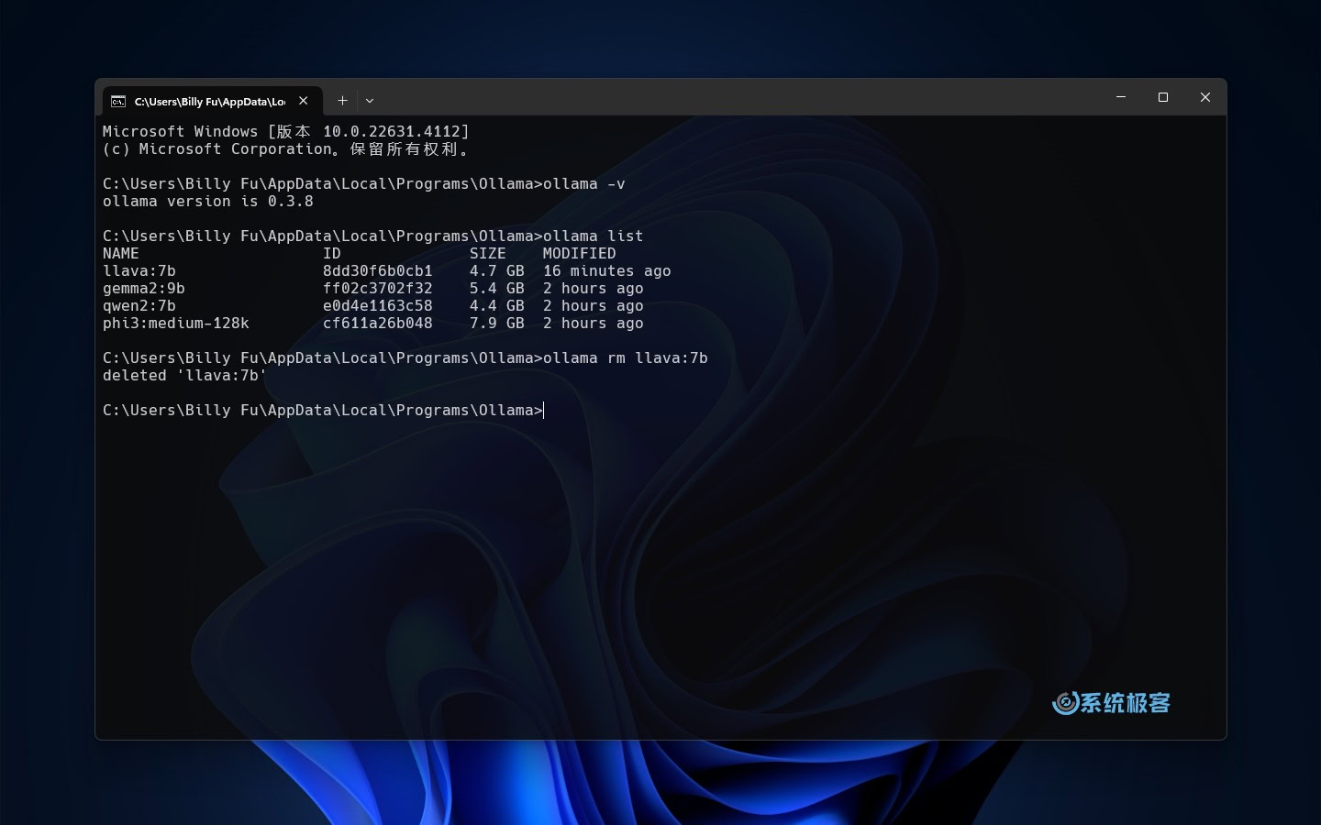Click the '7.9 GB' size value
Image resolution: width=1321 pixels, height=825 pixels.
tap(497, 323)
